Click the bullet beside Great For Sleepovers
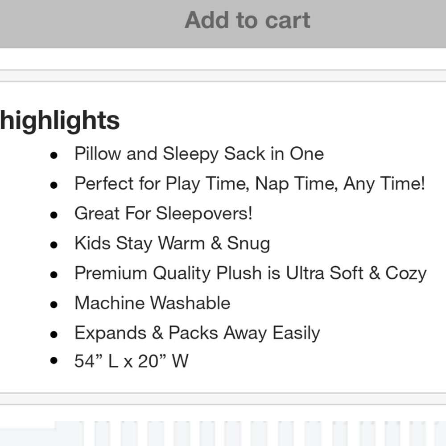This screenshot has height=446, width=446. [54, 215]
